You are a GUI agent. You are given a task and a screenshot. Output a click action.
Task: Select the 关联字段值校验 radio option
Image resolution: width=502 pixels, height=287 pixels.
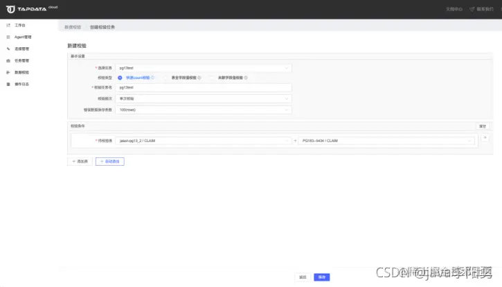click(212, 78)
